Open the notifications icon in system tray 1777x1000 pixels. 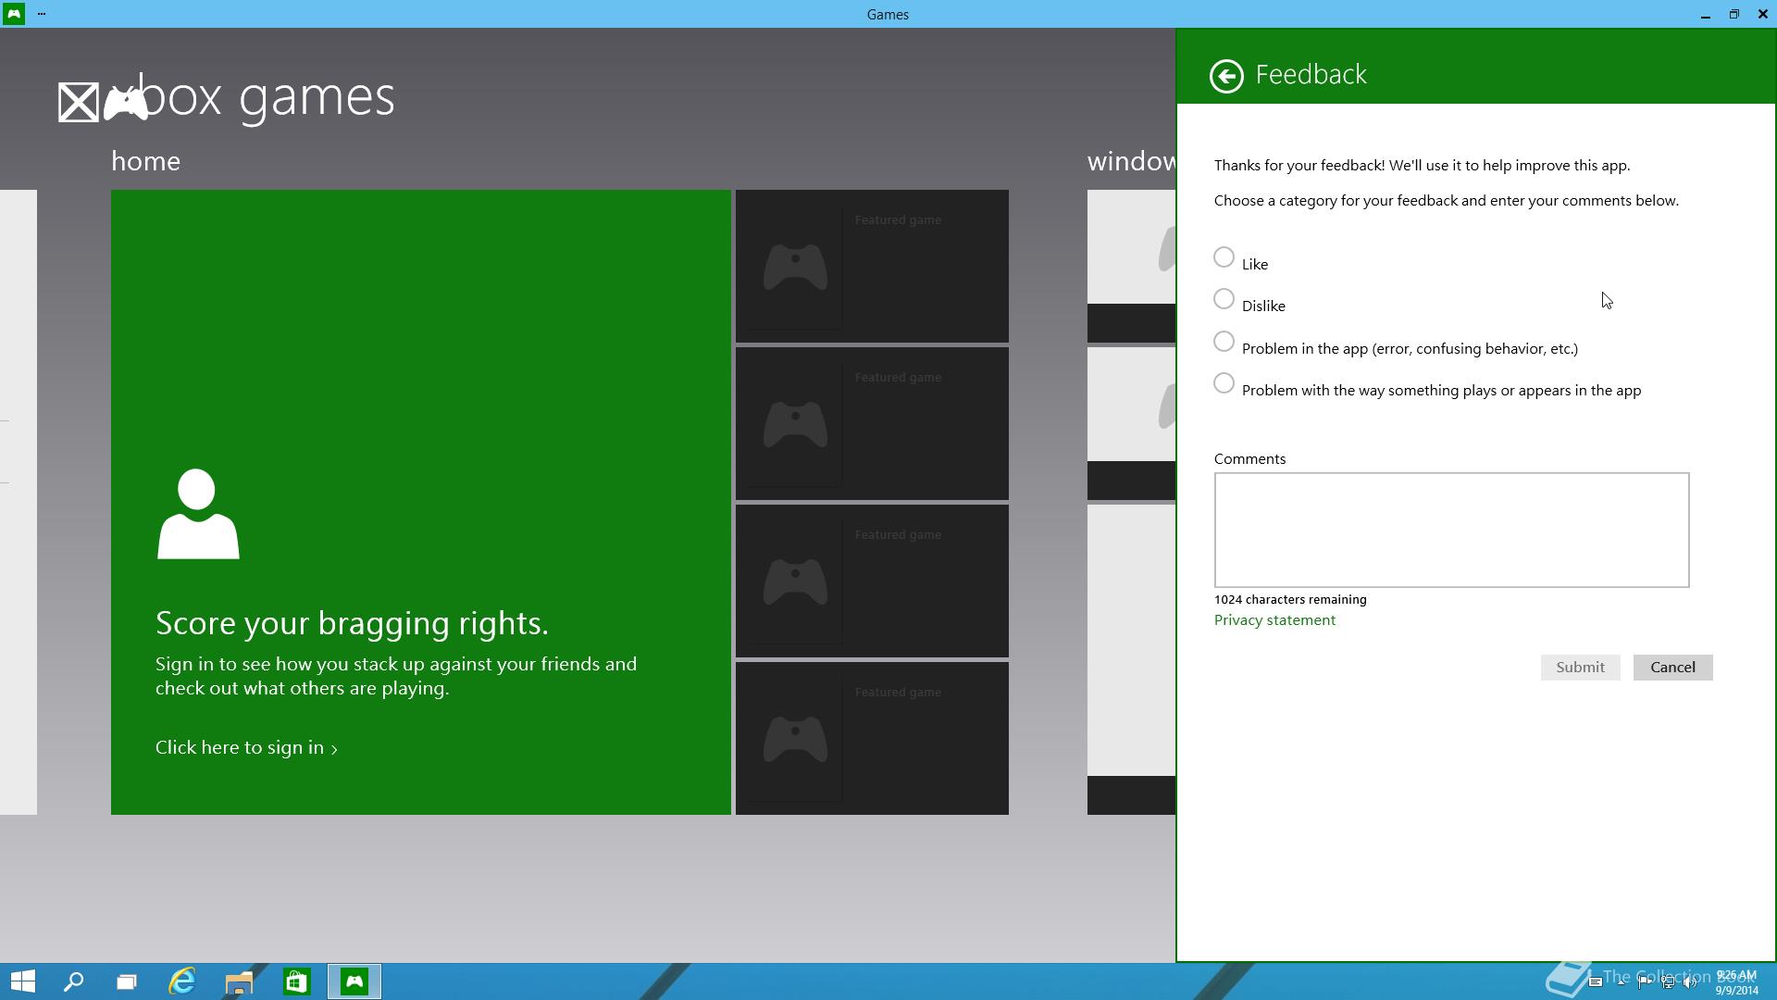(1596, 981)
